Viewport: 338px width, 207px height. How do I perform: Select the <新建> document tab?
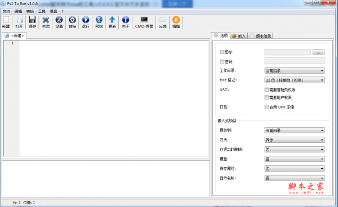click(15, 35)
